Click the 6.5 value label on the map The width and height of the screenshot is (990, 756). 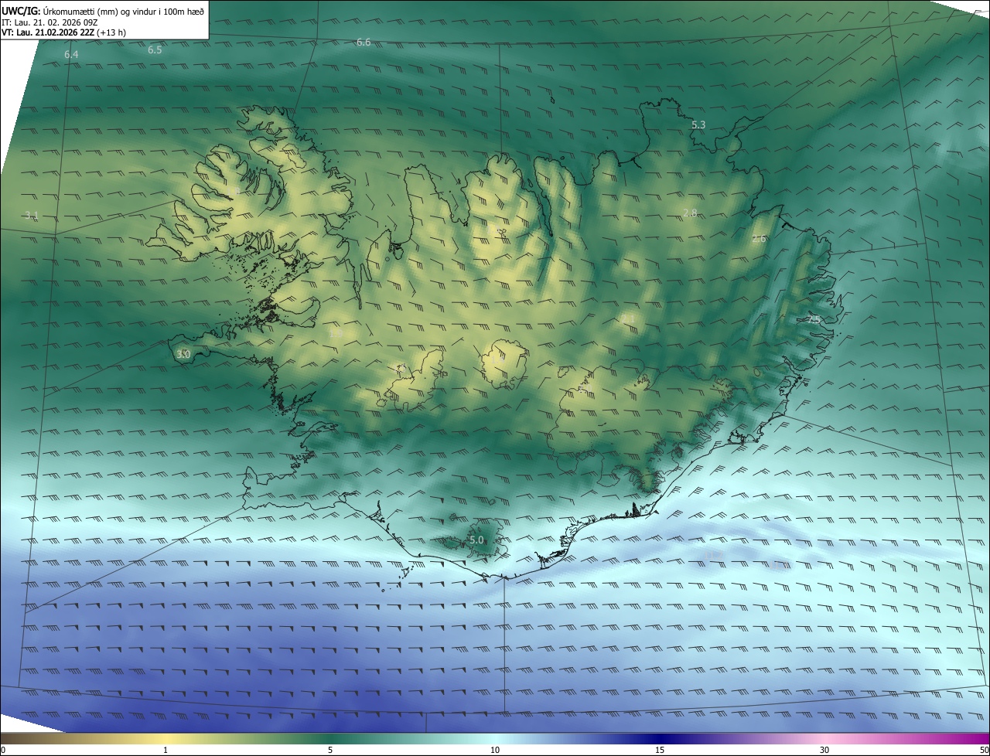(x=155, y=50)
